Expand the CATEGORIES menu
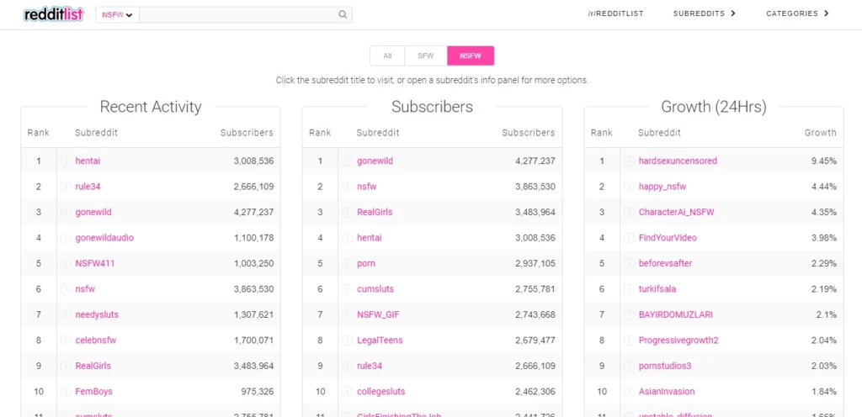Viewport: 862px width, 417px height. (797, 13)
